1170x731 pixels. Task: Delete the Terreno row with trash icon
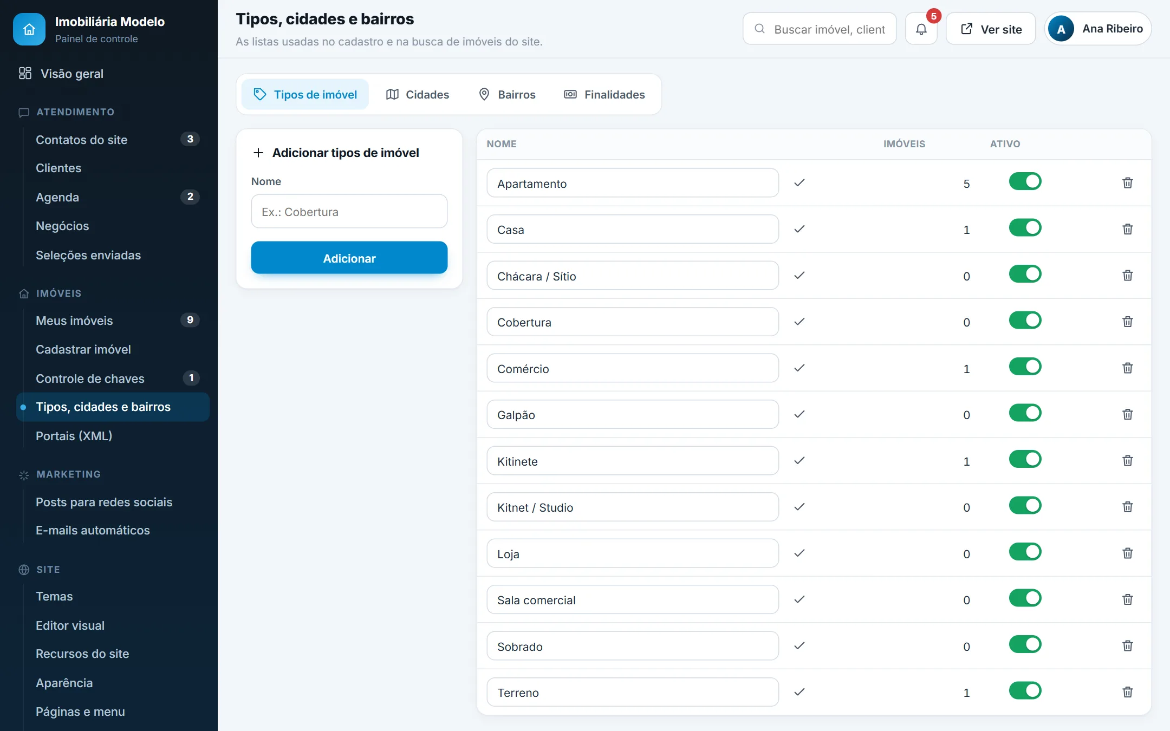coord(1127,692)
